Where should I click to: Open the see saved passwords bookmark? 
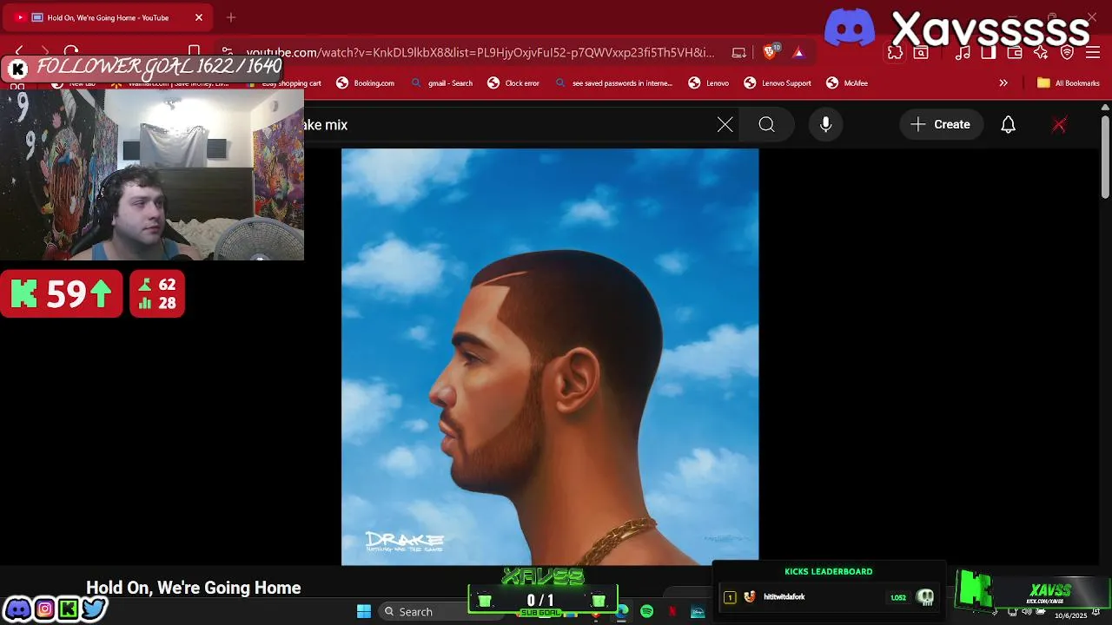click(x=613, y=83)
